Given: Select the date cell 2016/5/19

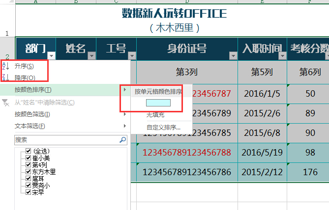Looking at the screenshot, I should pyautogui.click(x=262, y=153).
